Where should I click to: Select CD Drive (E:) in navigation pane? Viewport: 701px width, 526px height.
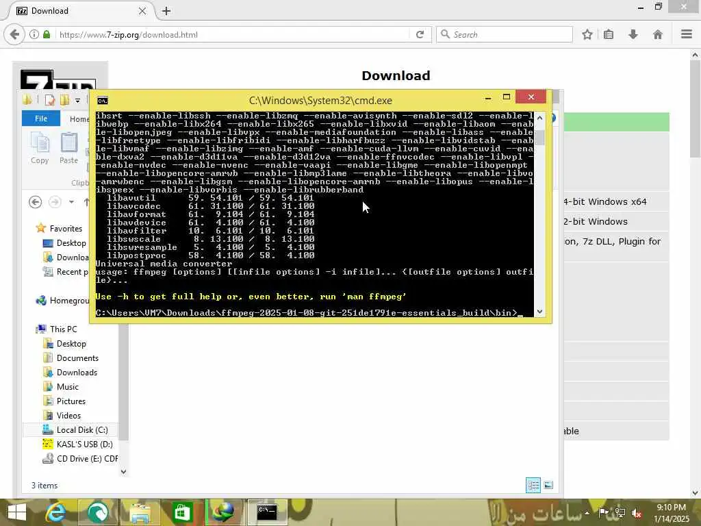point(79,458)
